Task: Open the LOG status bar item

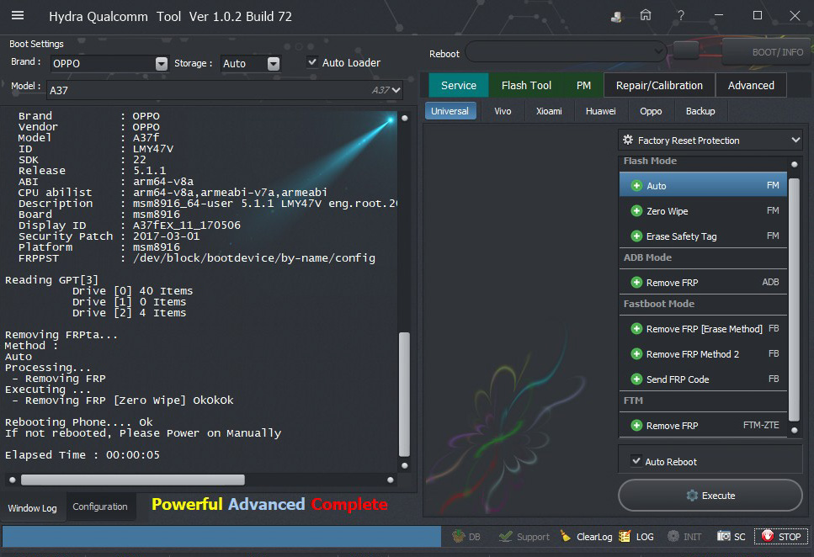Action: click(636, 536)
